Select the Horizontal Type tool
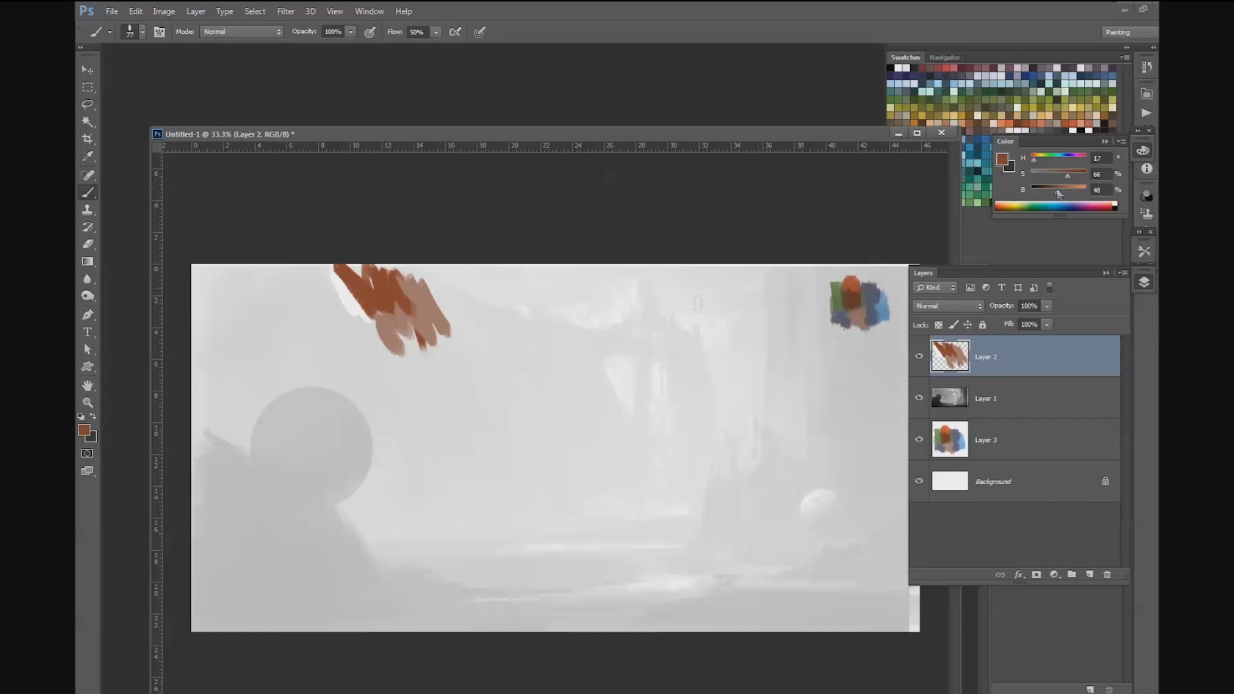 tap(87, 332)
